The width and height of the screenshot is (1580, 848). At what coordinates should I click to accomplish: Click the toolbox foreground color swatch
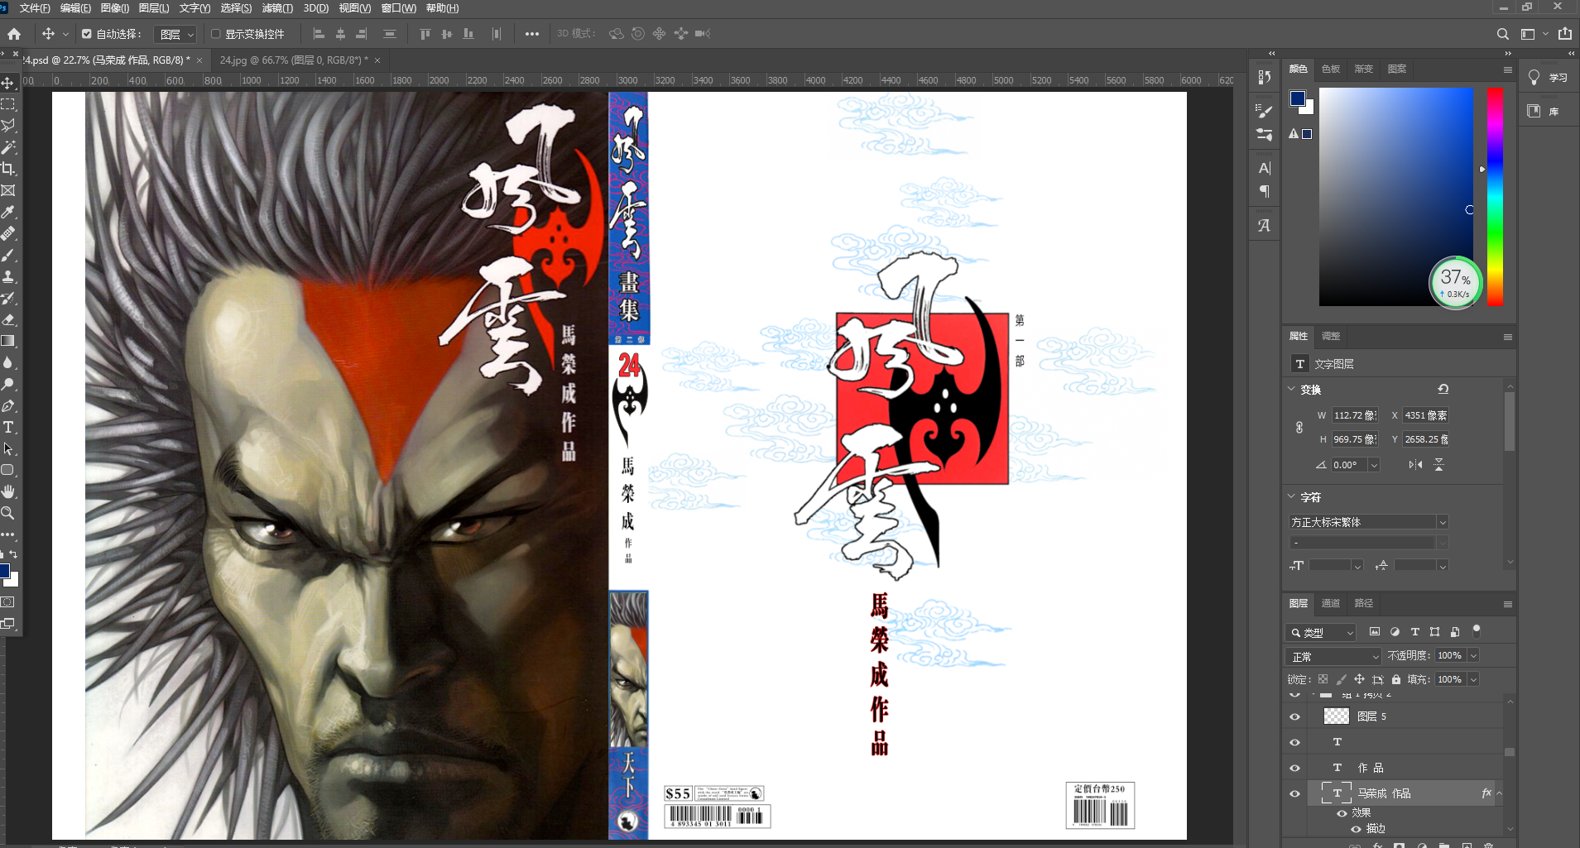(5, 570)
